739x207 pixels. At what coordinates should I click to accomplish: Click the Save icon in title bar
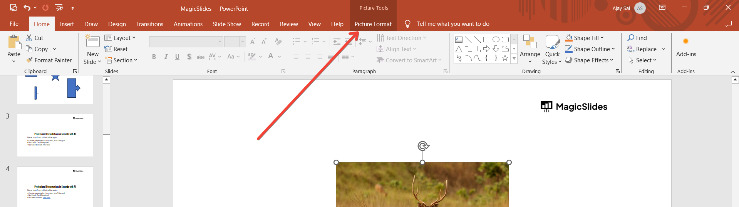(x=13, y=8)
